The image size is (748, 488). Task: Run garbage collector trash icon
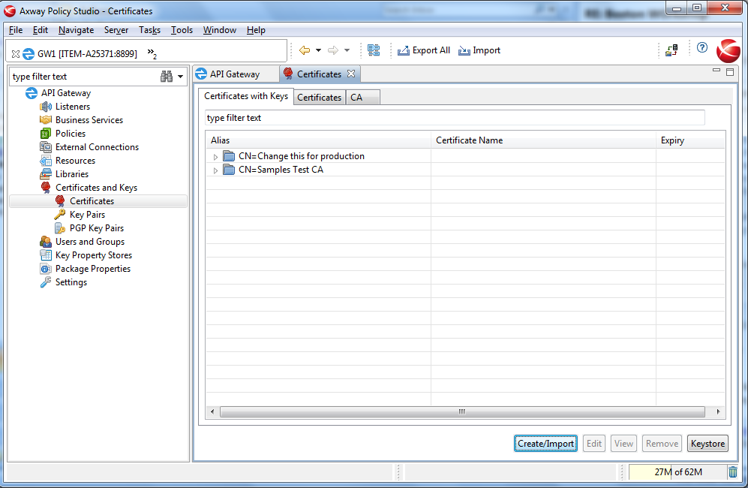point(733,471)
